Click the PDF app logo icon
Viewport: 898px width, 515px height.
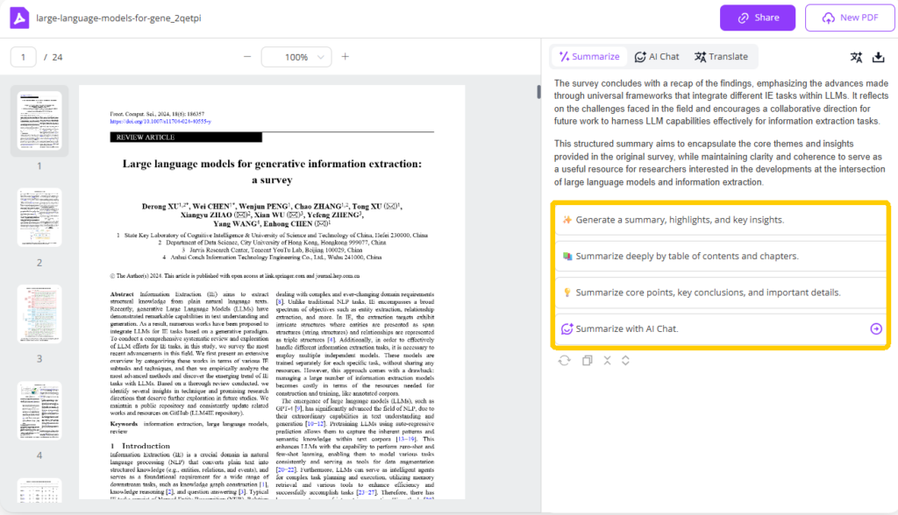20,18
